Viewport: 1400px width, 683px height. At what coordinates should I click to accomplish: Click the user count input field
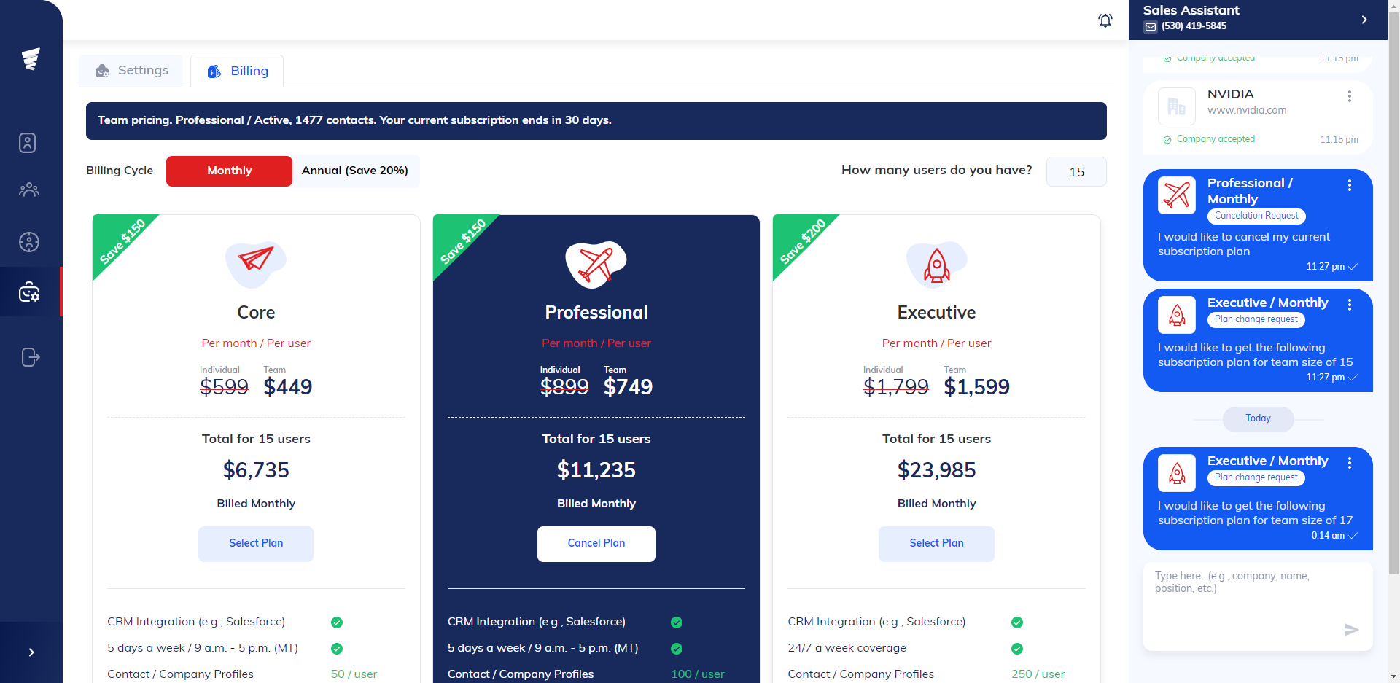pyautogui.click(x=1076, y=171)
